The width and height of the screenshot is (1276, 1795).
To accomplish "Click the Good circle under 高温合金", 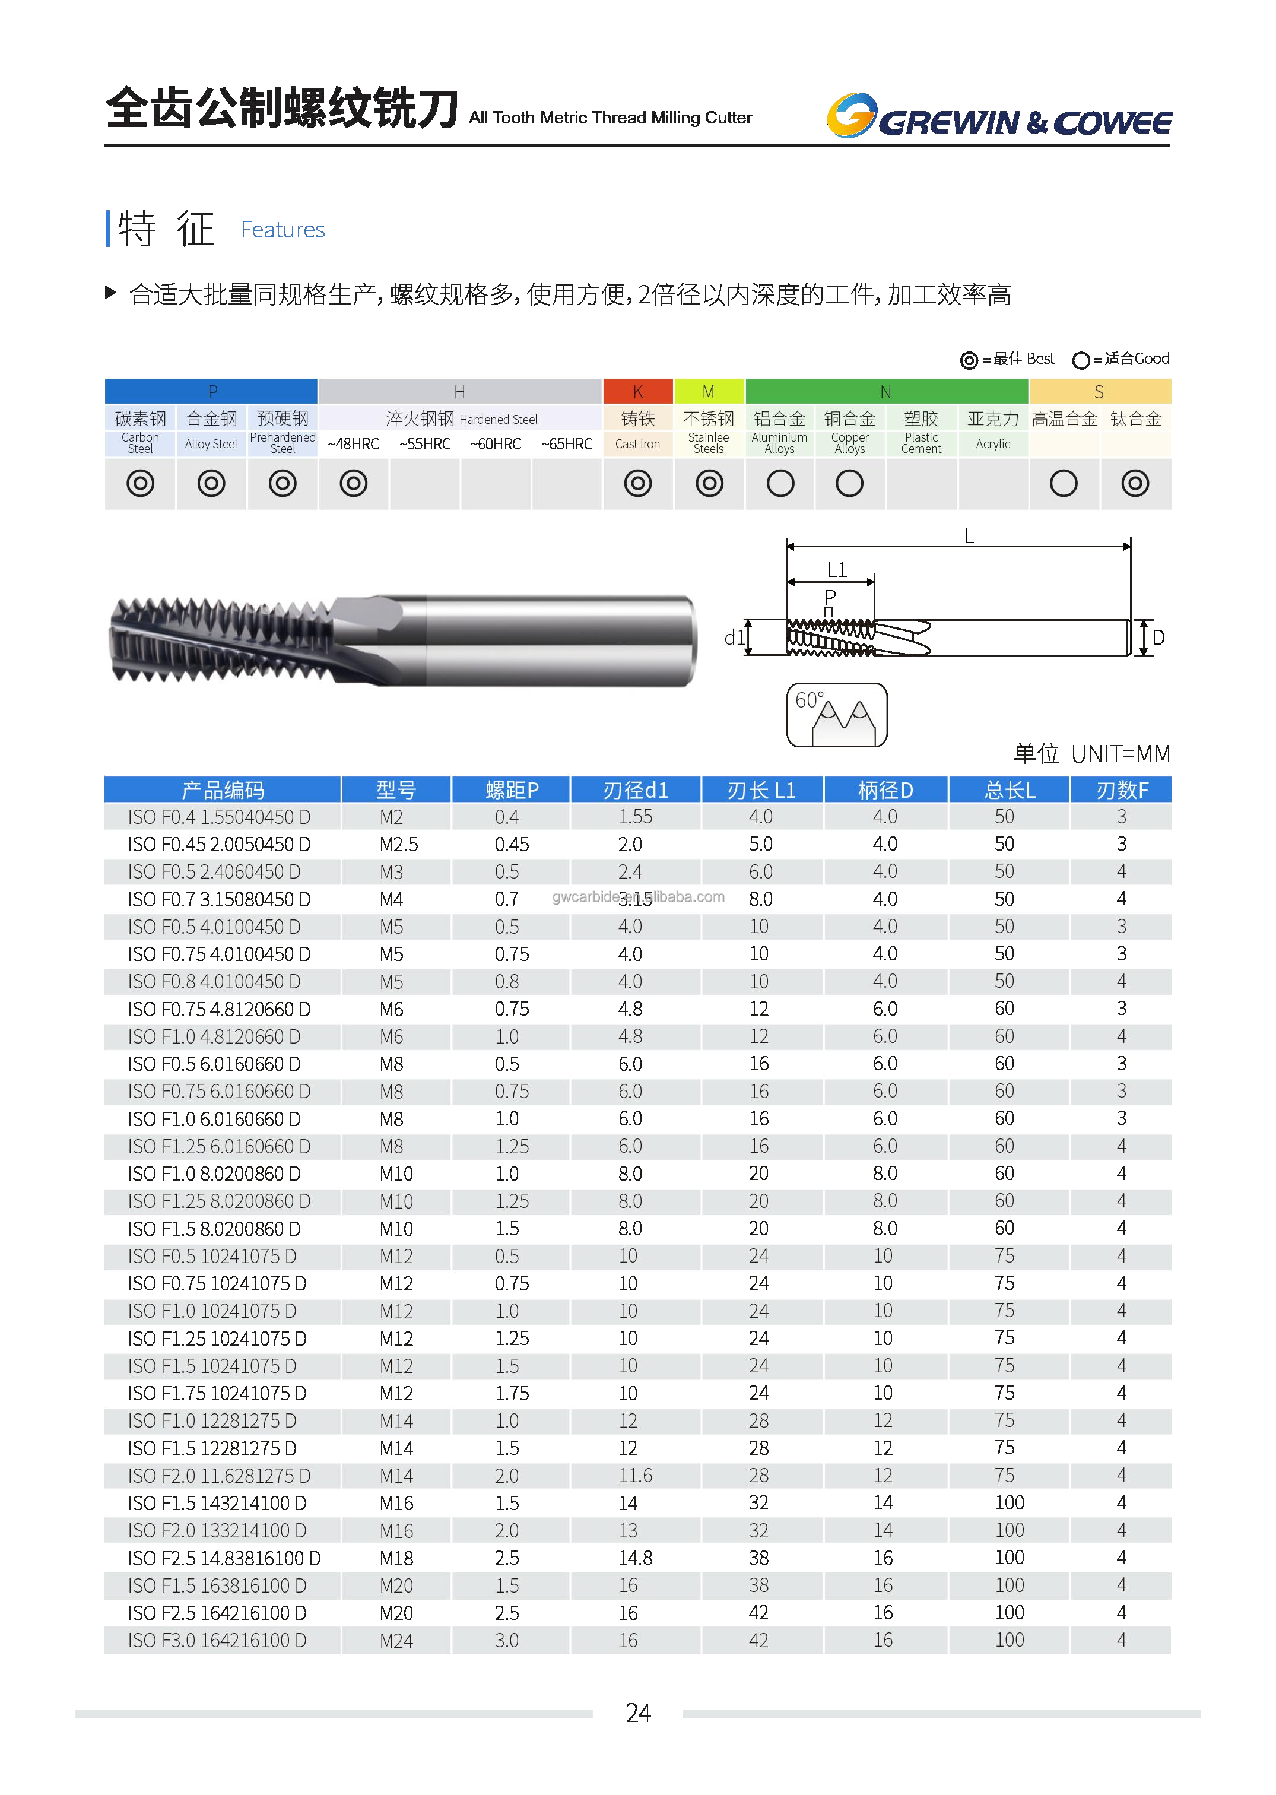I will pos(1064,483).
